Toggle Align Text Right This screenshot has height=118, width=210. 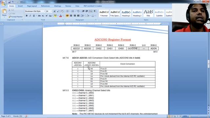[x=74, y=16]
